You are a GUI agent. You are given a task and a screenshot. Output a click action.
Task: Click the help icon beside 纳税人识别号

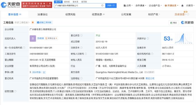[86, 54]
